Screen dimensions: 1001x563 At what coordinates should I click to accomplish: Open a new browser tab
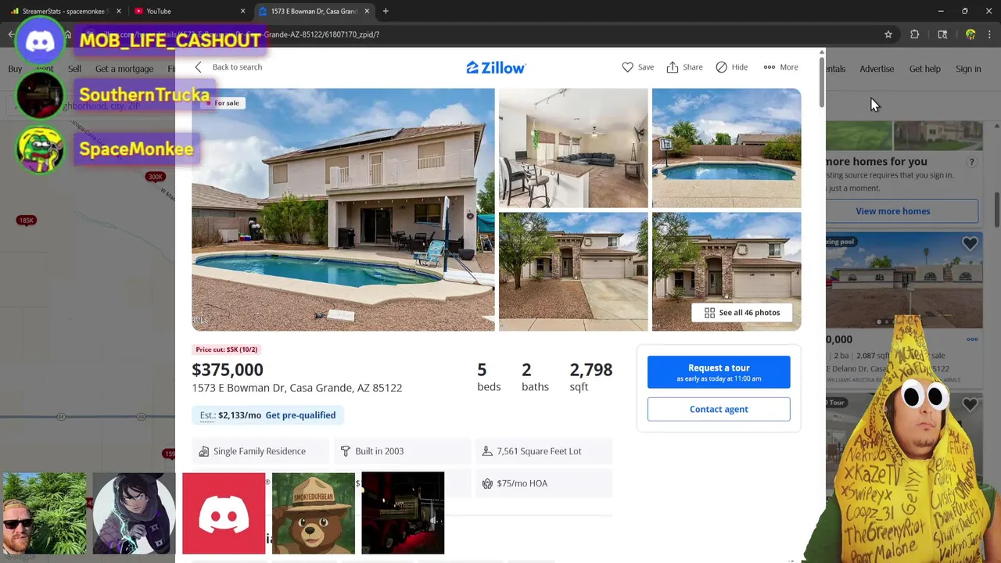pos(386,11)
